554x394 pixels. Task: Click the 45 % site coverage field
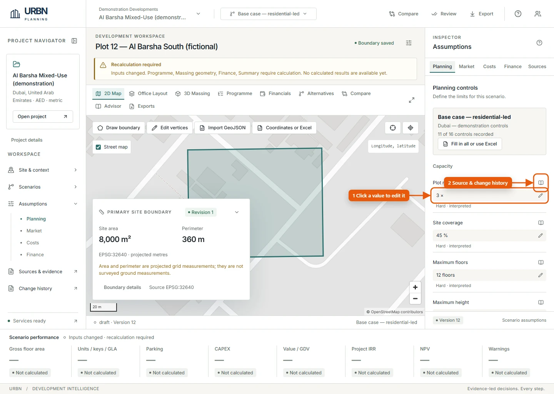pyautogui.click(x=489, y=235)
